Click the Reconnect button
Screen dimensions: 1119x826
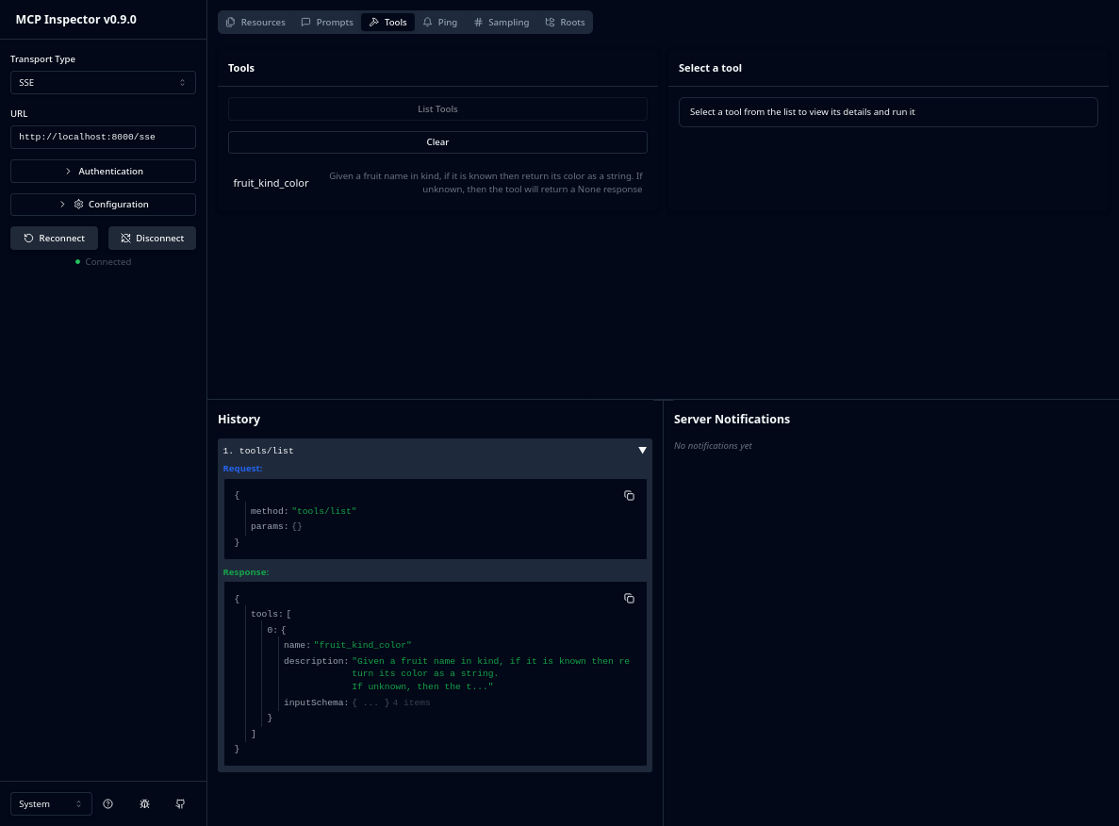pos(55,239)
